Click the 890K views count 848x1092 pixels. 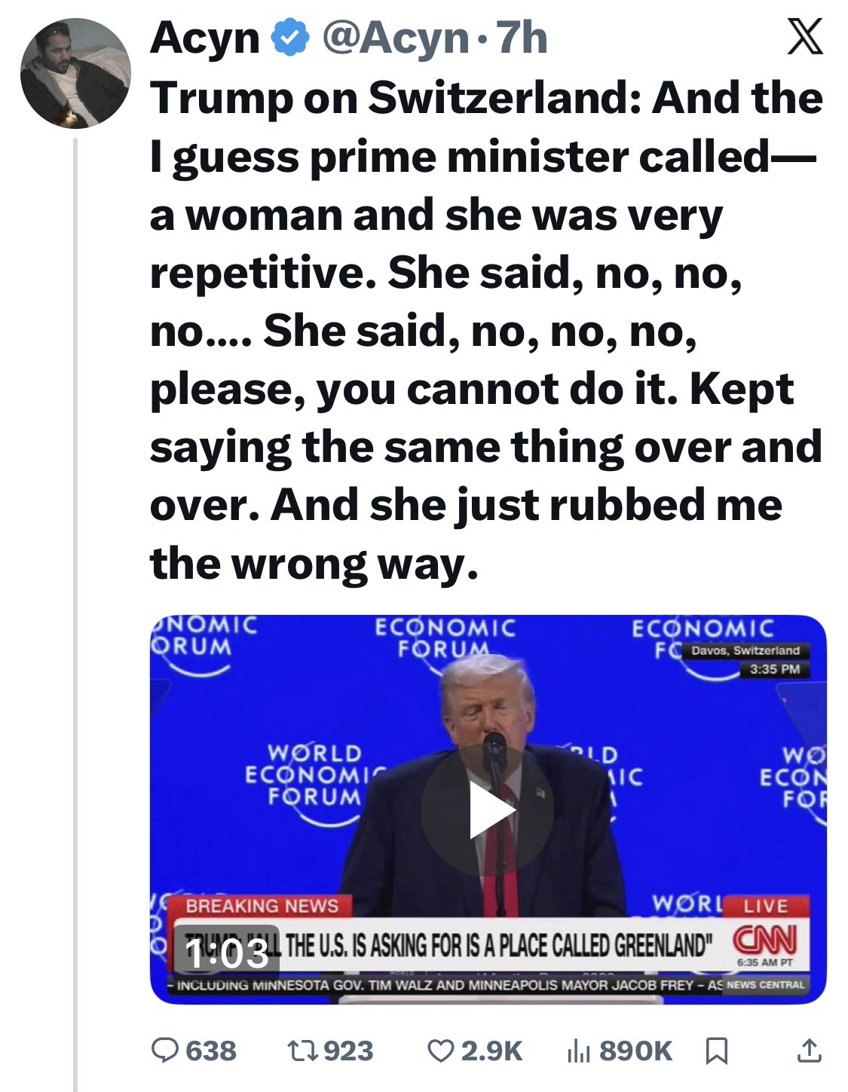tap(635, 1051)
